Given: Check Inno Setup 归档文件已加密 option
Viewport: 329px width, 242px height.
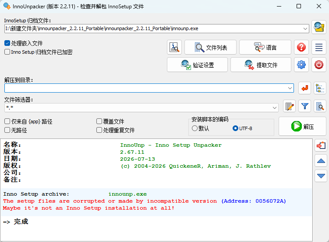Looking at the screenshot, I should [x=7, y=52].
